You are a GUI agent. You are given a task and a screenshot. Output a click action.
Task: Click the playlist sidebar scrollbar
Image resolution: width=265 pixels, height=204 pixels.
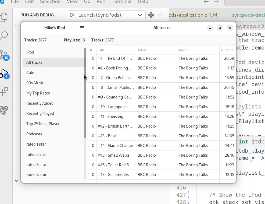[85, 93]
